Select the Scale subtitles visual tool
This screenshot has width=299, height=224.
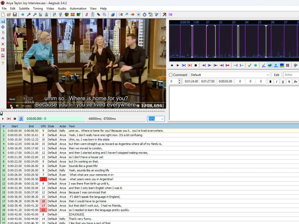pyautogui.click(x=3, y=44)
